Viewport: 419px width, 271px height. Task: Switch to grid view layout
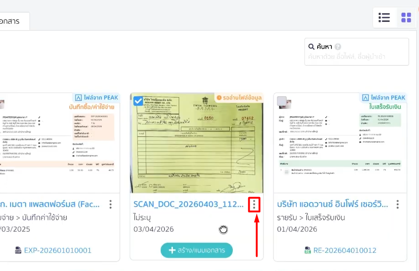[406, 18]
